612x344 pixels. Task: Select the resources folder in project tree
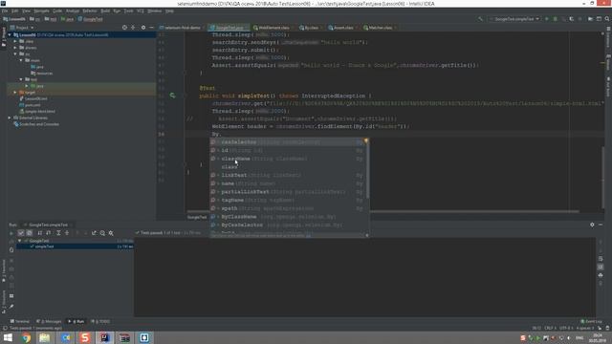point(41,74)
